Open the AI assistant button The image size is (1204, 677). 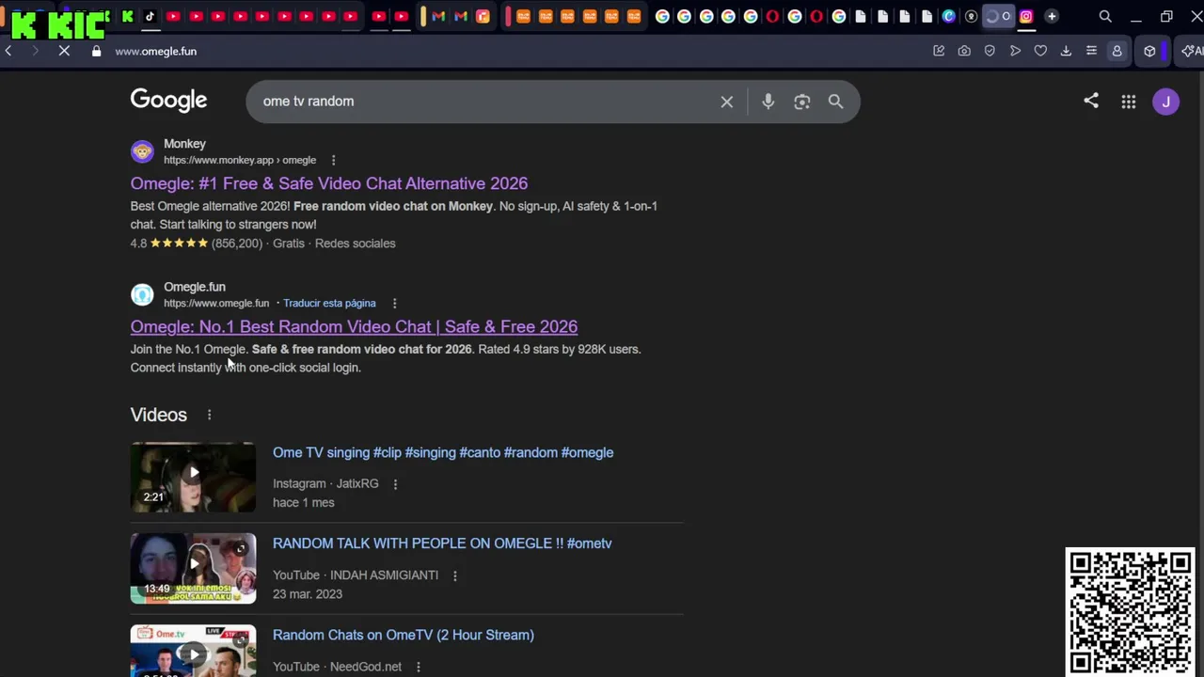click(x=1192, y=51)
